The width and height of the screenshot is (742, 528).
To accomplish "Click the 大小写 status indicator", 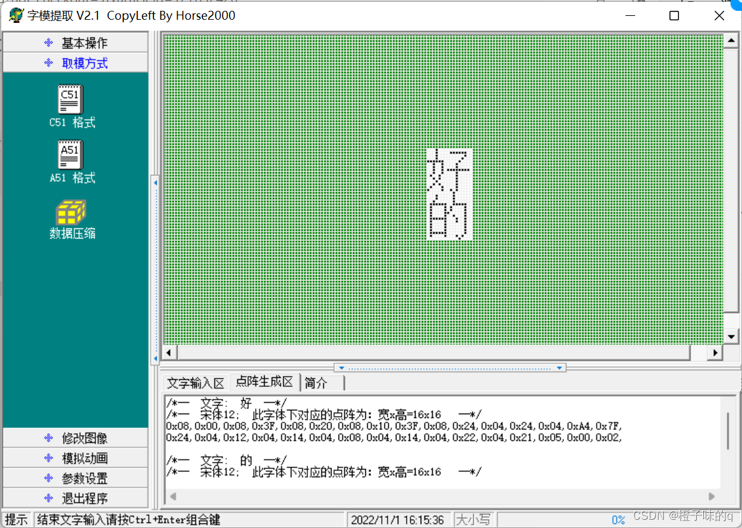I will coord(473,520).
